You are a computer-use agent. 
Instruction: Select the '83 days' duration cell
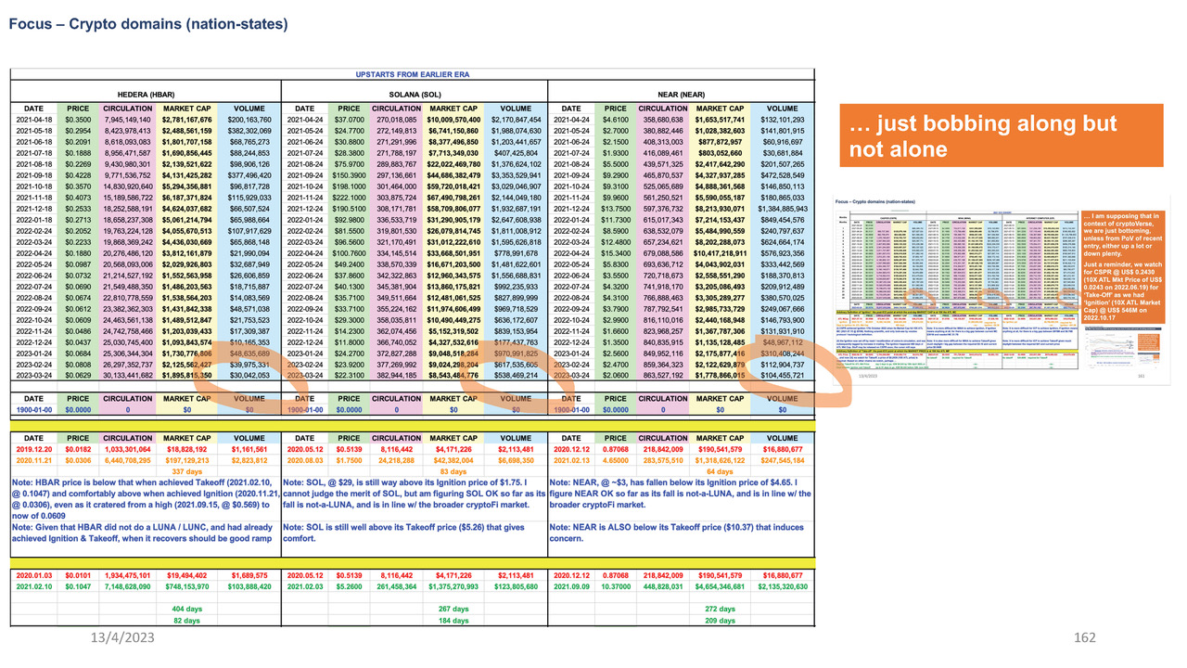453,470
